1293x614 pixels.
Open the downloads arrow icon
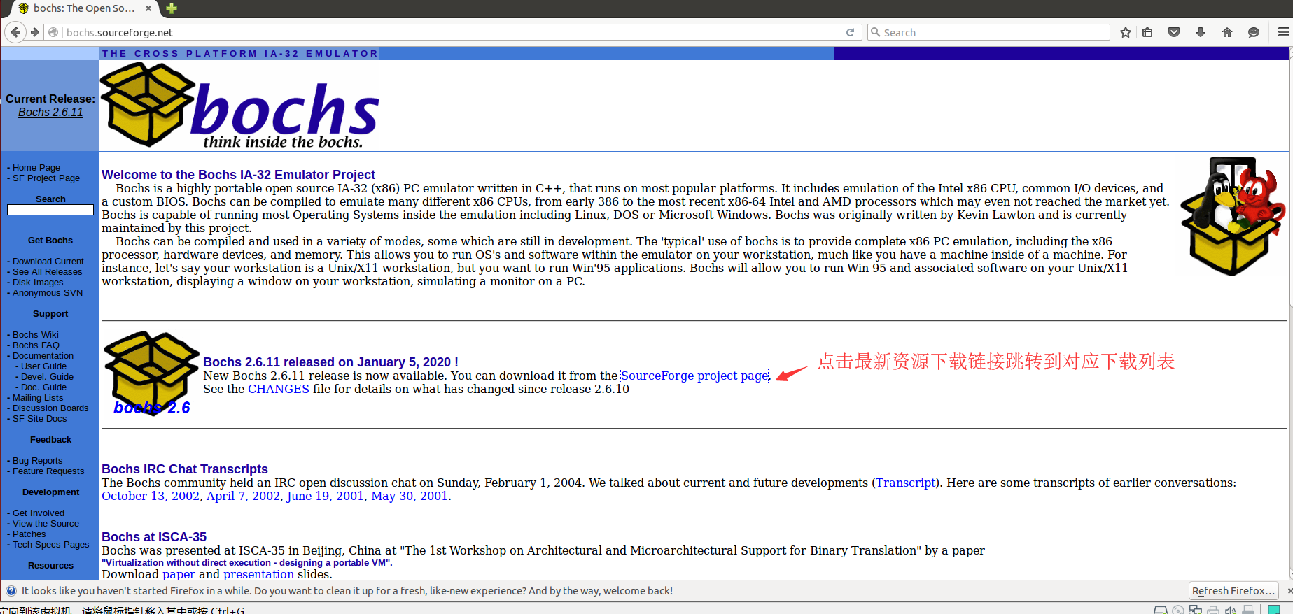click(1201, 32)
